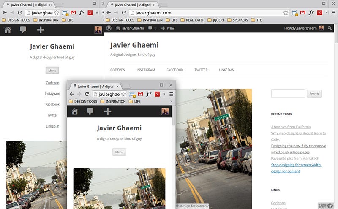
Task: Open the JQUERY bookmark folder in the right window
Action: click(x=216, y=20)
